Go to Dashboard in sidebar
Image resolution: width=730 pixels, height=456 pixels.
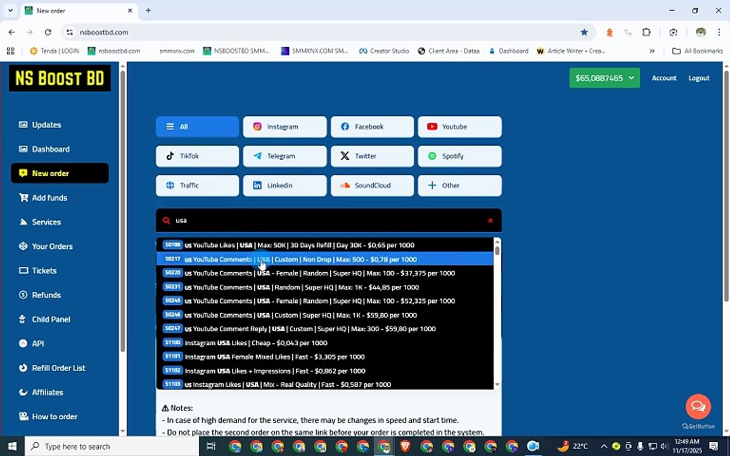coord(50,149)
